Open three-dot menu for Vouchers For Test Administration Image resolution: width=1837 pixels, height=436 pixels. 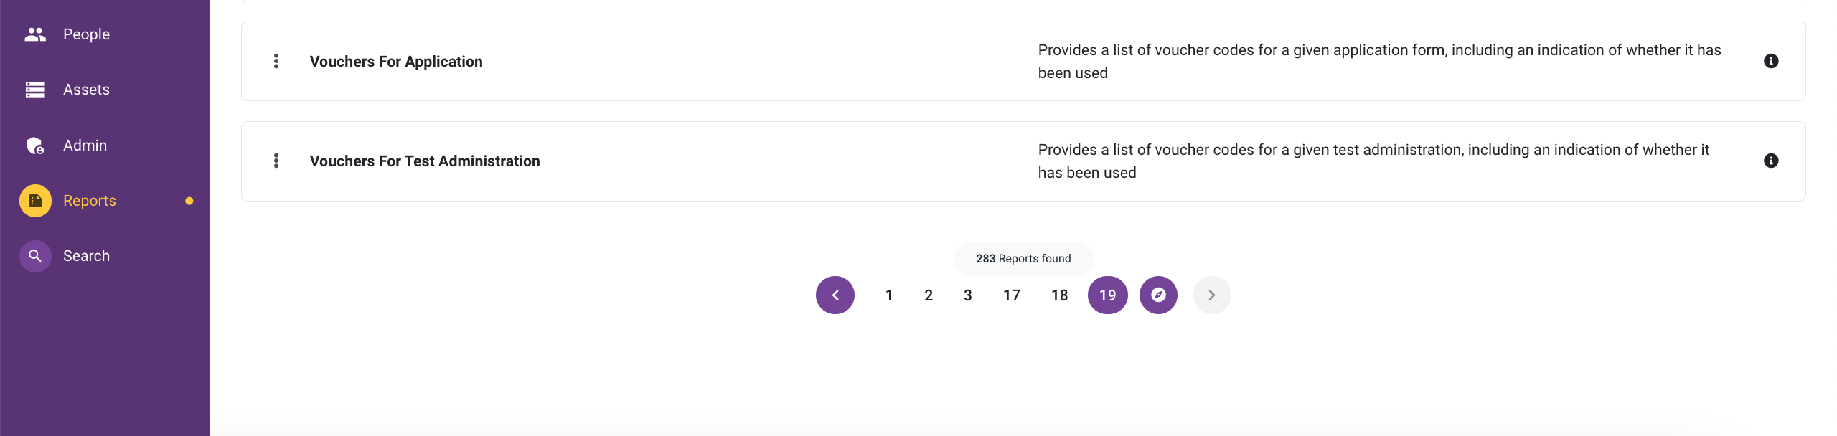(276, 161)
